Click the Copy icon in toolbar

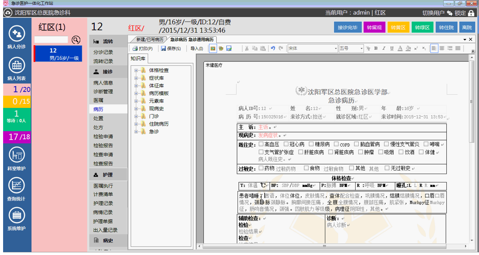click(x=254, y=48)
